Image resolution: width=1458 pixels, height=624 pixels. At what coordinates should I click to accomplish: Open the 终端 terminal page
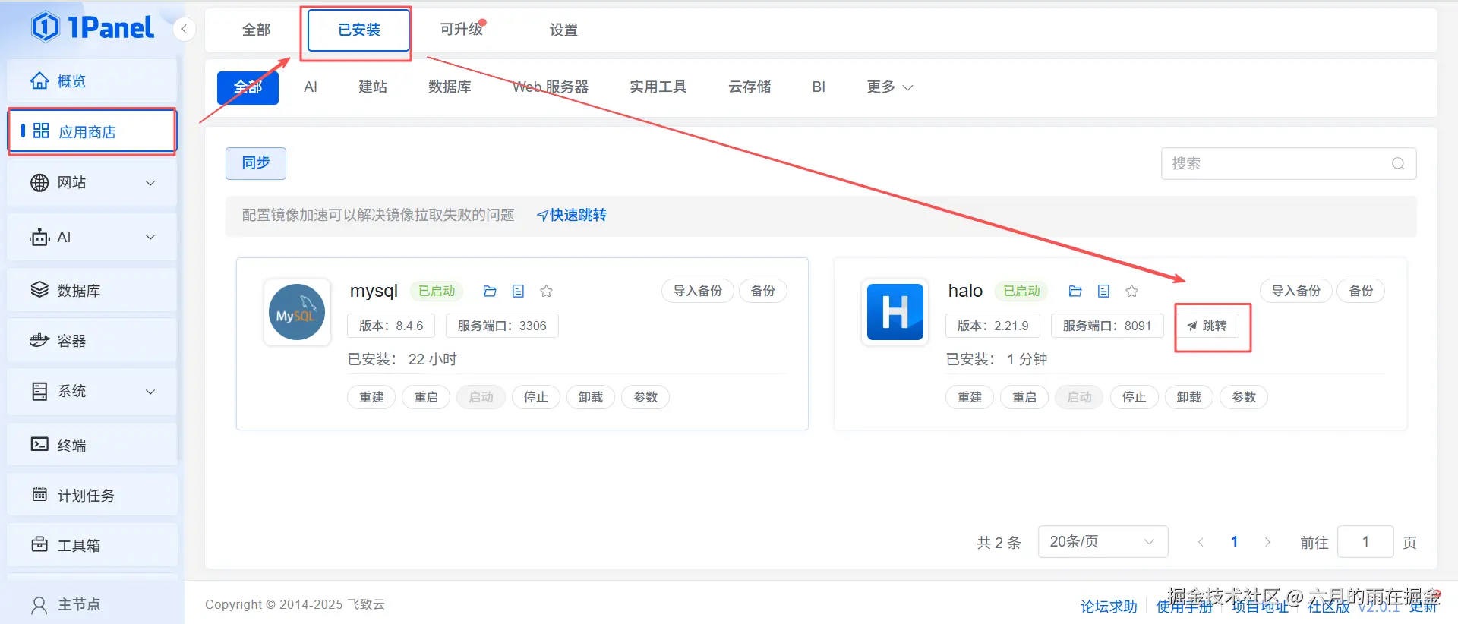coord(92,446)
